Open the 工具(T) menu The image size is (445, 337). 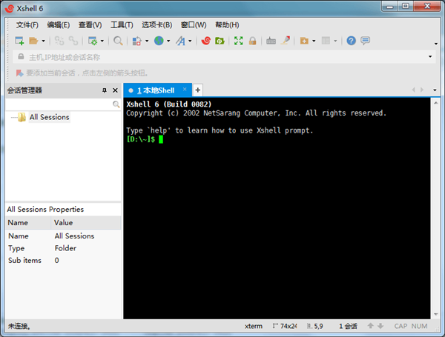122,24
